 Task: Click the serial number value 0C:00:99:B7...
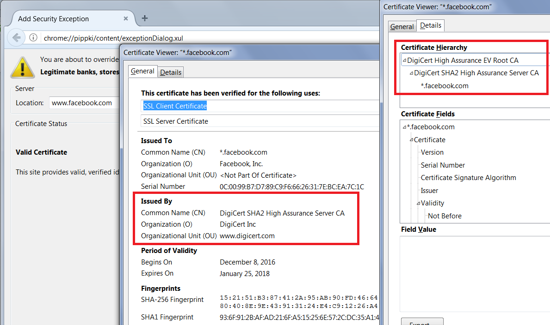coord(292,187)
